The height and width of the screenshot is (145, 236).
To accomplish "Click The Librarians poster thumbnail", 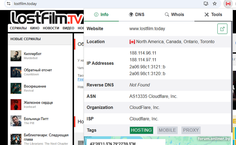I will pos(16,139).
